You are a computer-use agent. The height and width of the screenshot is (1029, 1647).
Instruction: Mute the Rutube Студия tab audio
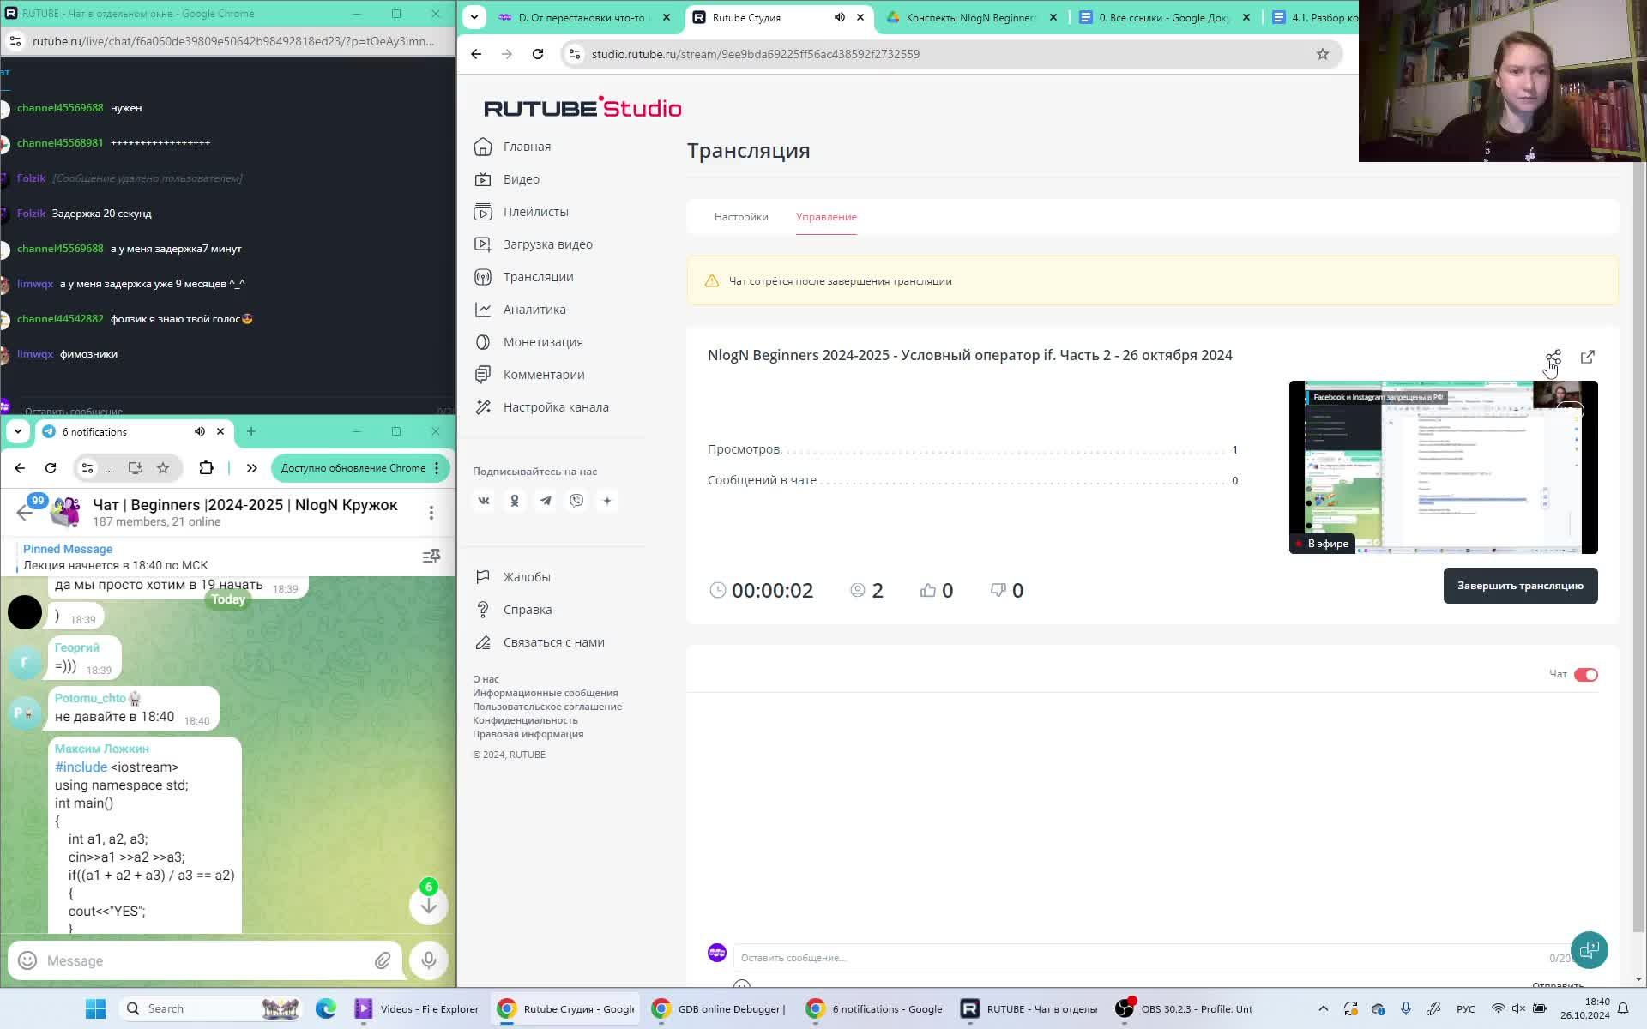pos(839,17)
